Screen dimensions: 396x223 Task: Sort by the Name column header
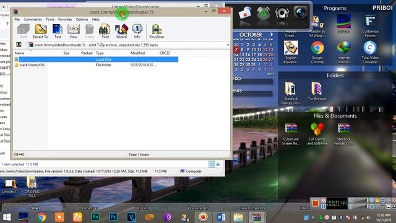[x=19, y=53]
